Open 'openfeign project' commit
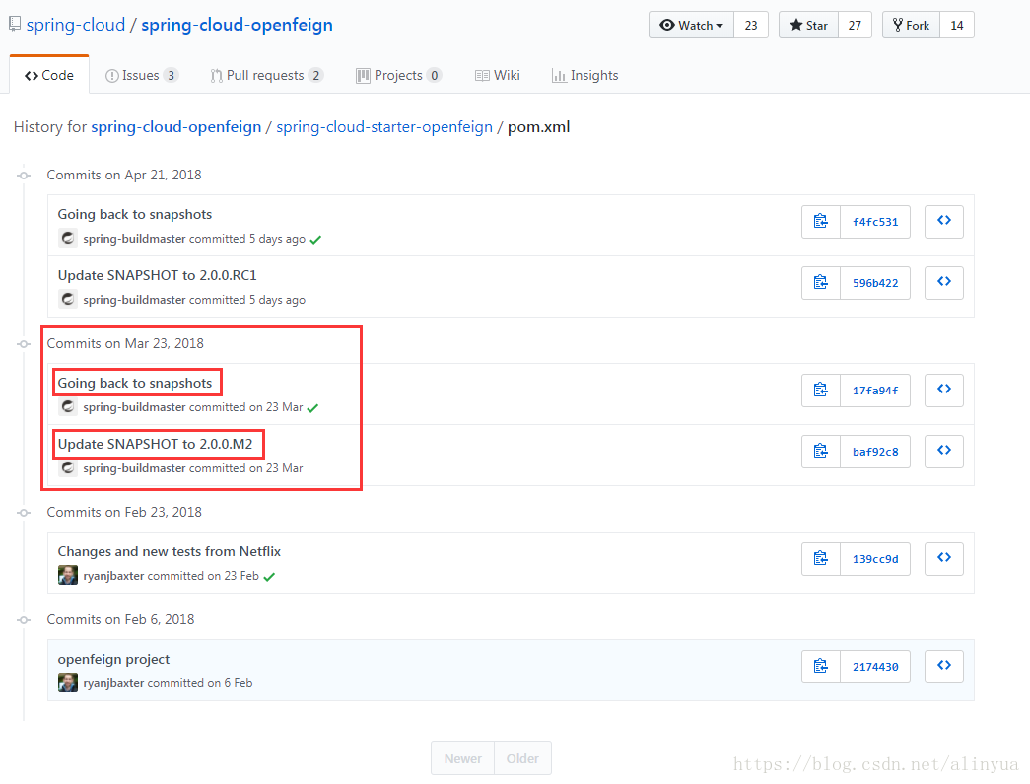1030x784 pixels. pos(113,659)
